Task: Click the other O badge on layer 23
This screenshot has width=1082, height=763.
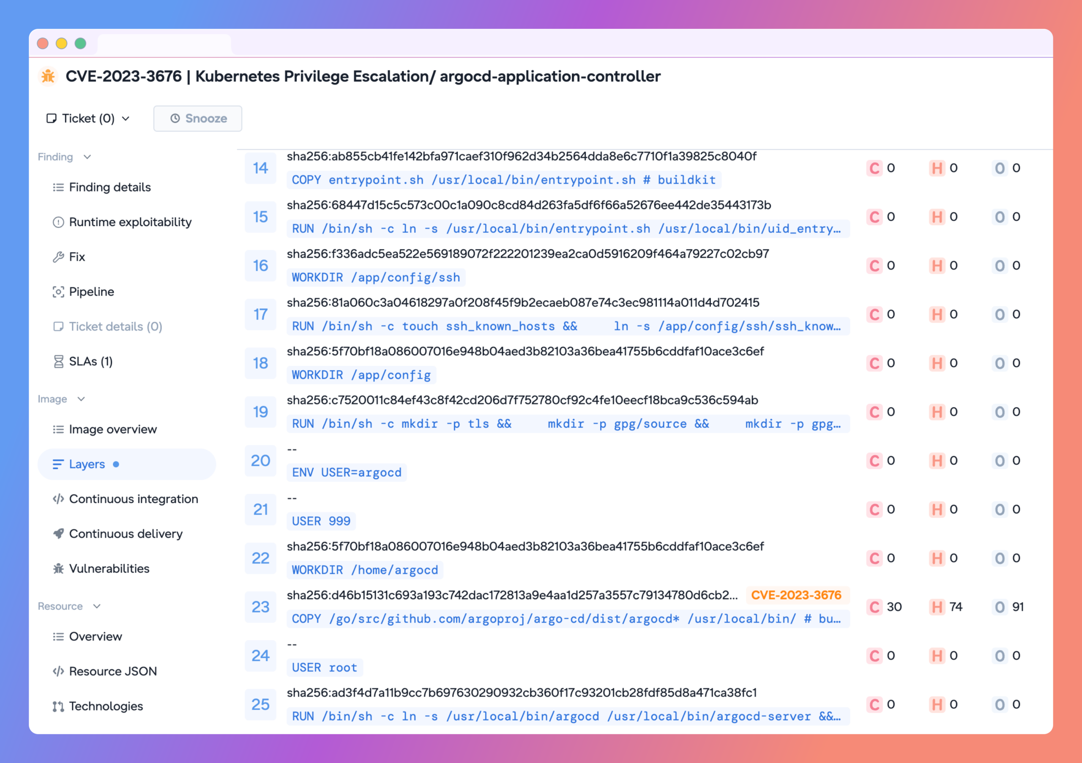Action: (1000, 607)
